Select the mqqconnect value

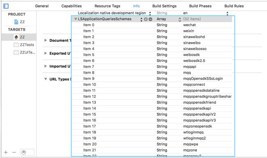click(194, 84)
